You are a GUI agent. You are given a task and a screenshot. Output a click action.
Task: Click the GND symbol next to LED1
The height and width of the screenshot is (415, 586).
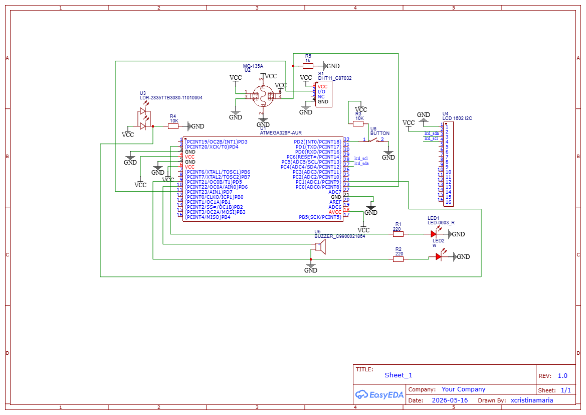click(x=456, y=234)
